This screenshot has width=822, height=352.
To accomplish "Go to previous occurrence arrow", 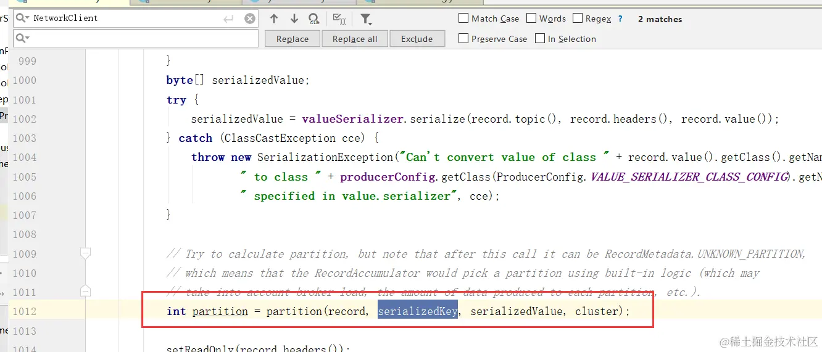I will click(274, 18).
